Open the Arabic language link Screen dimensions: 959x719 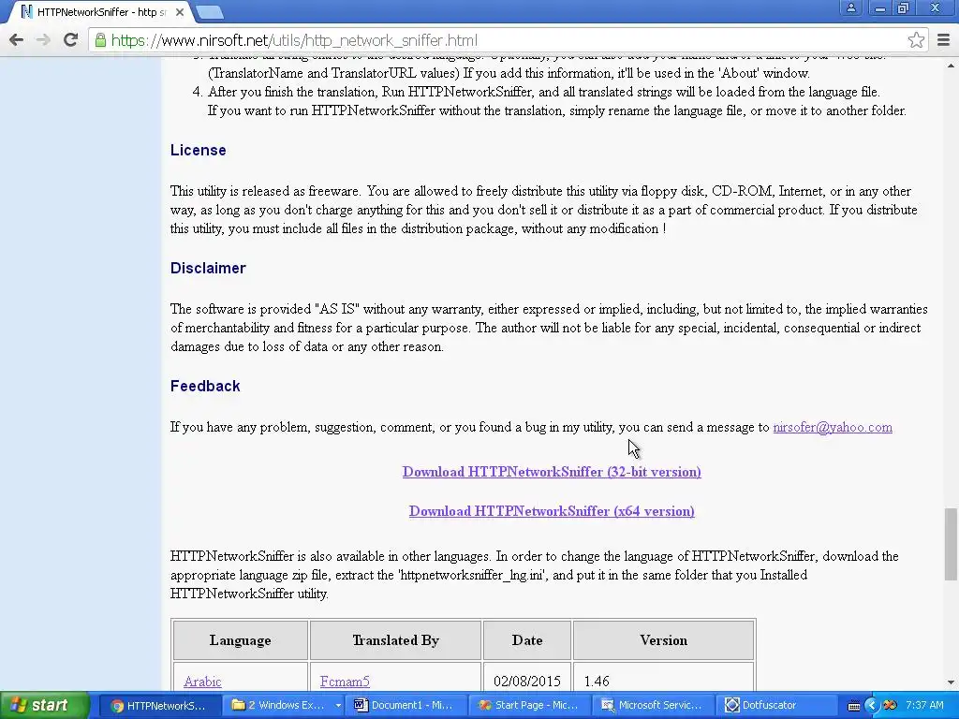tap(202, 682)
